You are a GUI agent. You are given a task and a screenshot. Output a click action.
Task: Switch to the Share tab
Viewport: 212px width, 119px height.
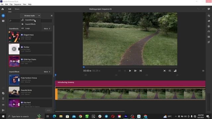click(x=17, y=9)
